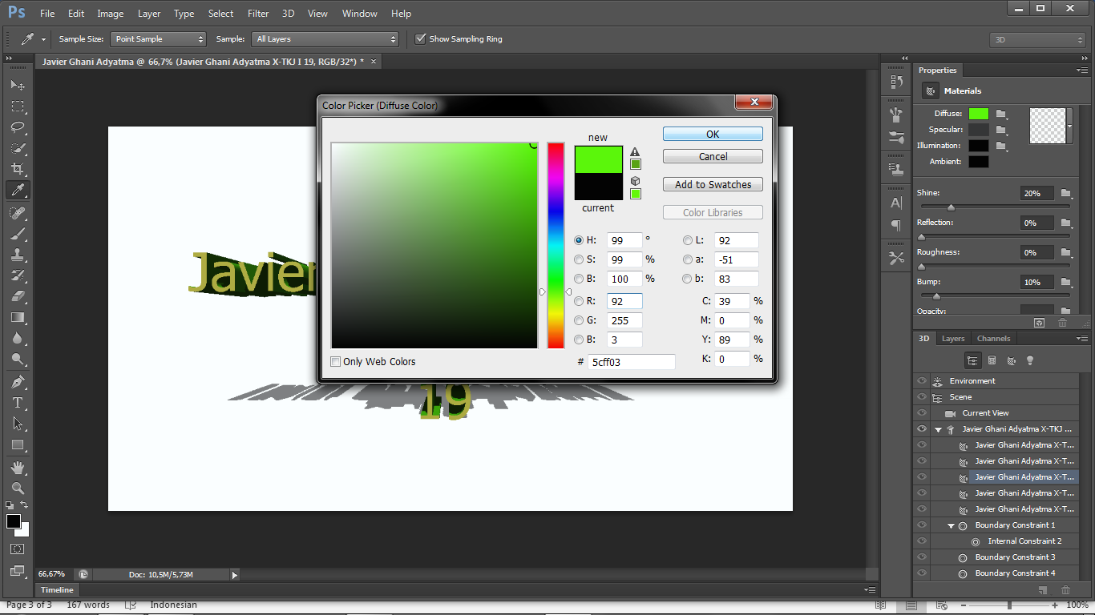Toggle visibility of Boundary Constraint 4
Viewport: 1095px width, 615px height.
(922, 573)
